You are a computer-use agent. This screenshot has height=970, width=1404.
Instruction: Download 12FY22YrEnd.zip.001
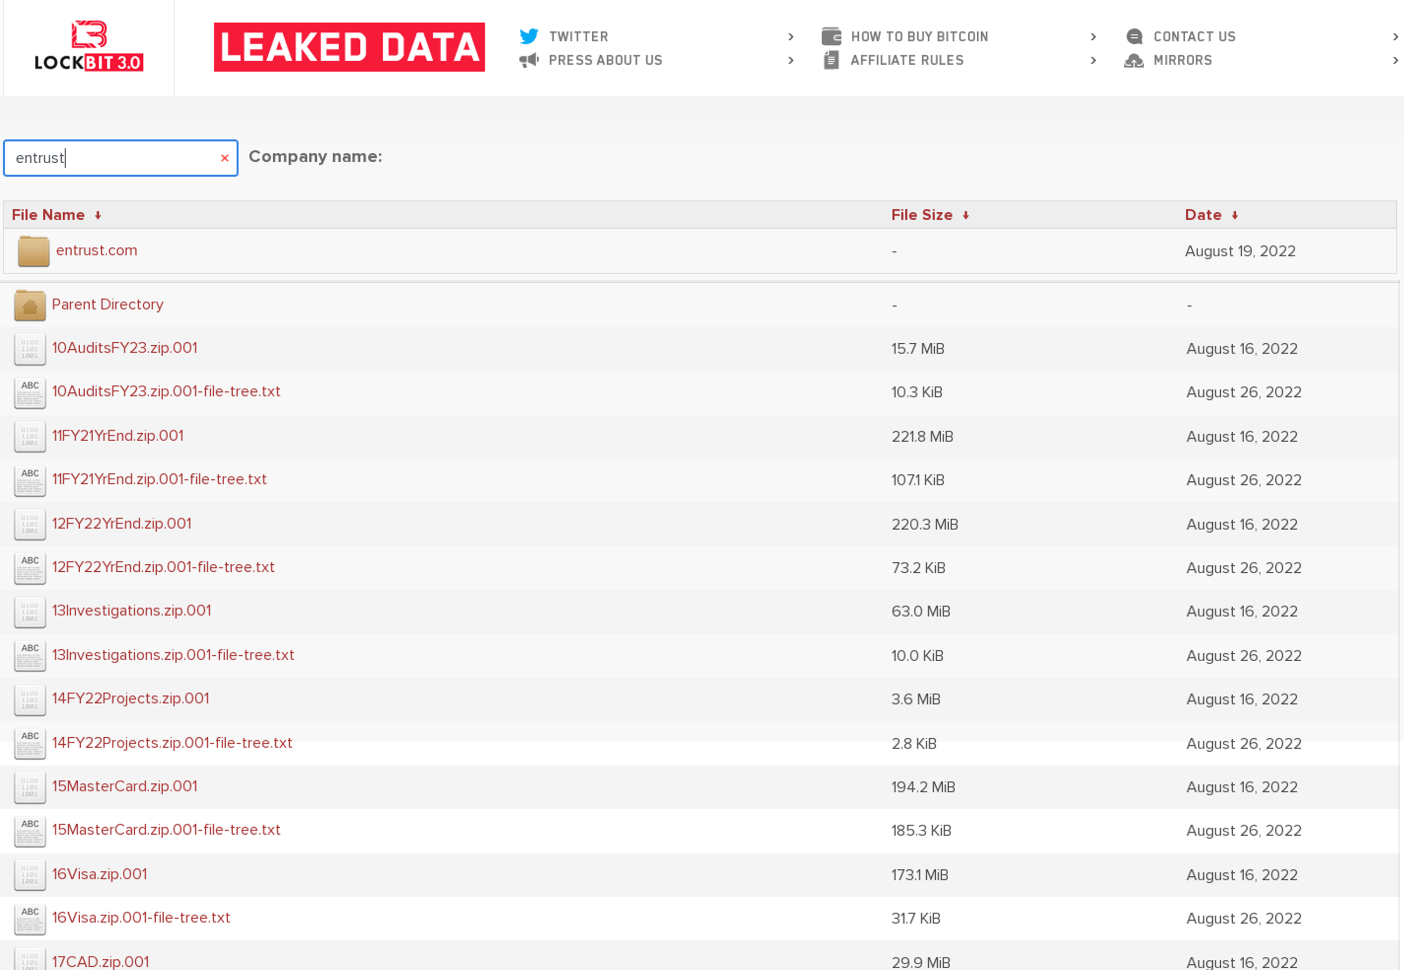coord(122,524)
